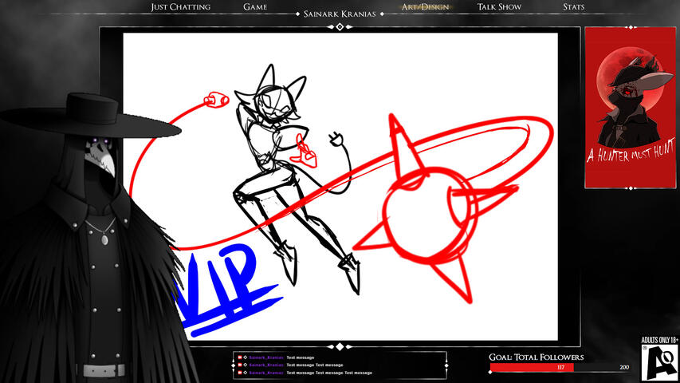The width and height of the screenshot is (680, 383).
Task: Click Sainark_Kranias username in the last chat message
Action: [266, 373]
